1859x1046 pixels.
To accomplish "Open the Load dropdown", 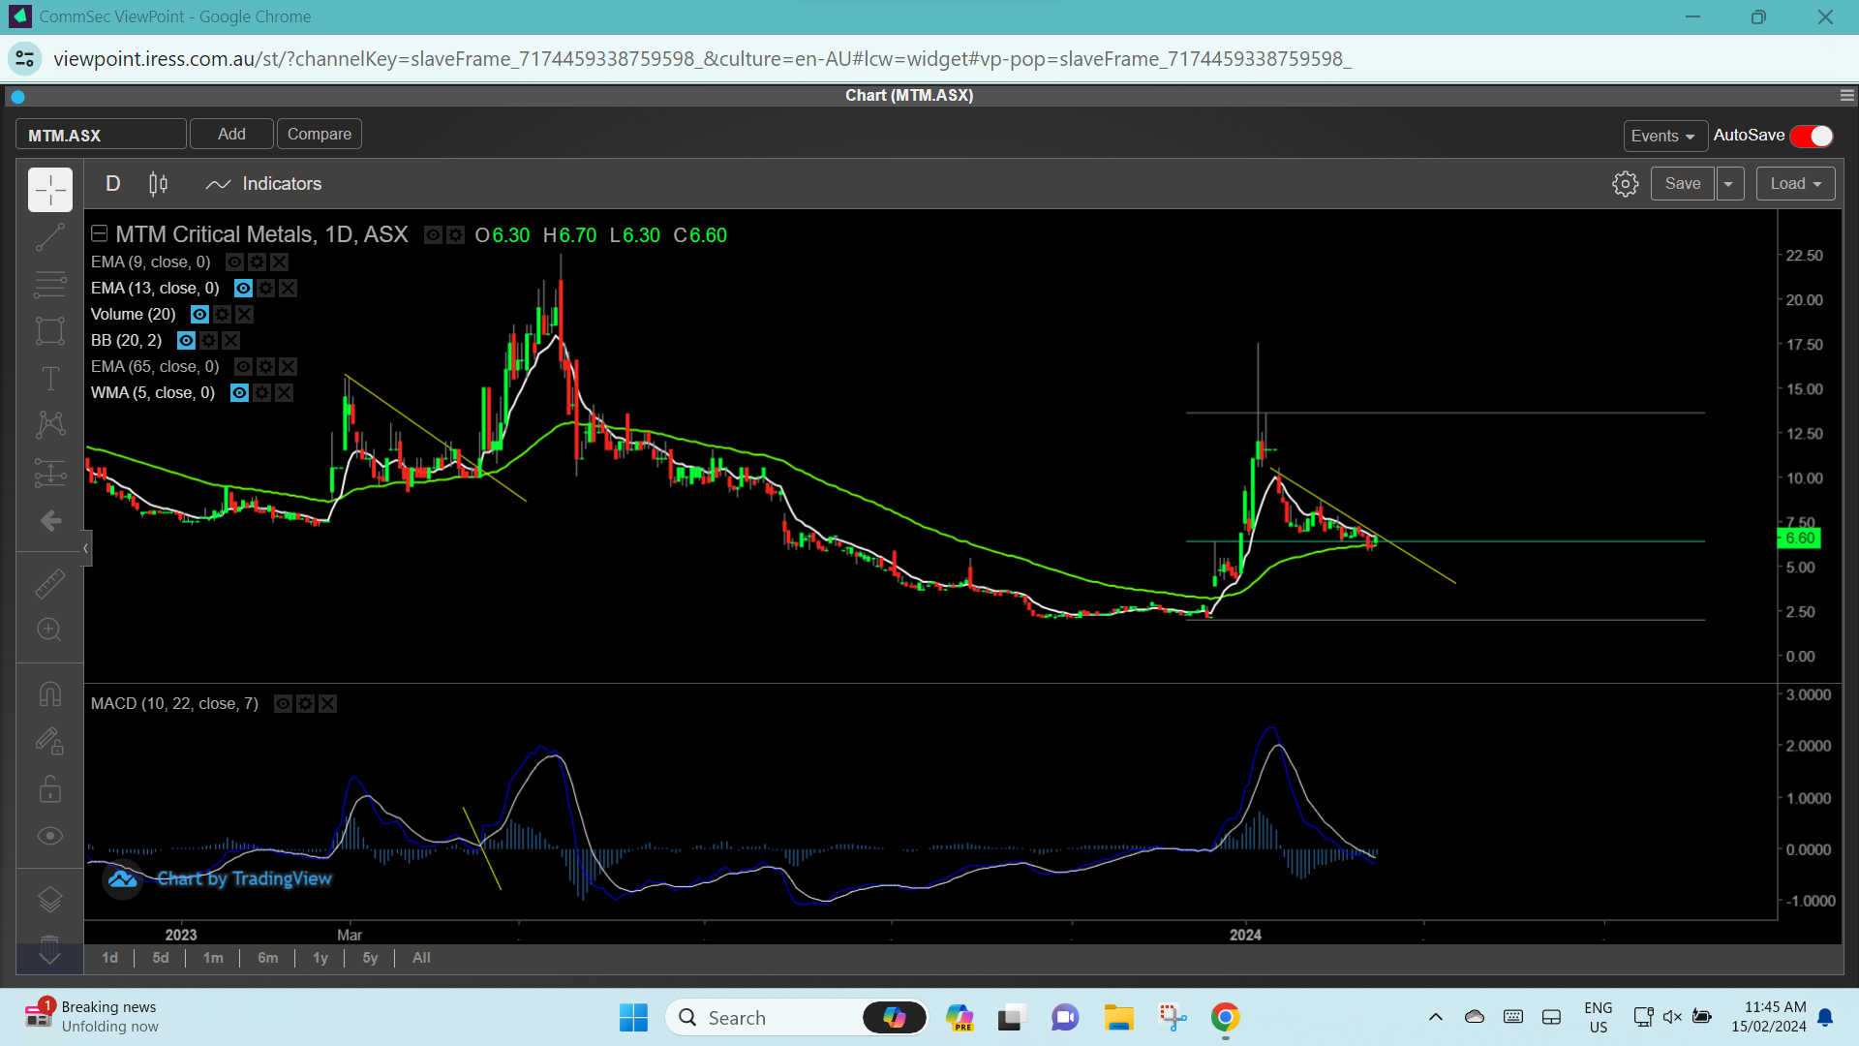I will pyautogui.click(x=1796, y=184).
